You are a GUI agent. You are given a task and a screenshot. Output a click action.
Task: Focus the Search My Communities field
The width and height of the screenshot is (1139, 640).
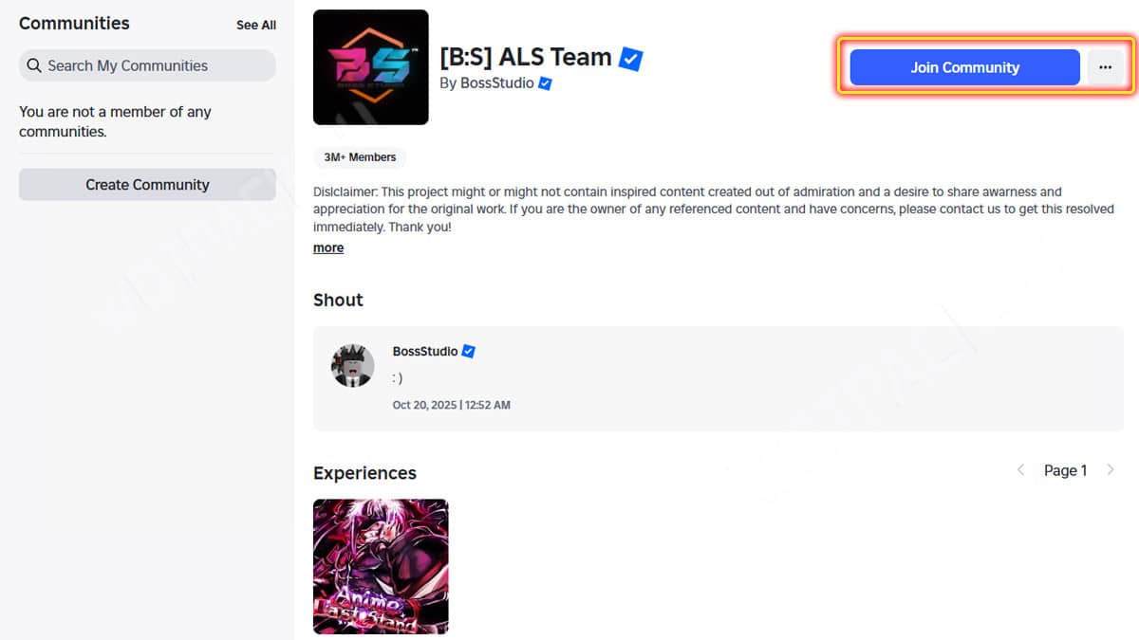click(x=147, y=65)
